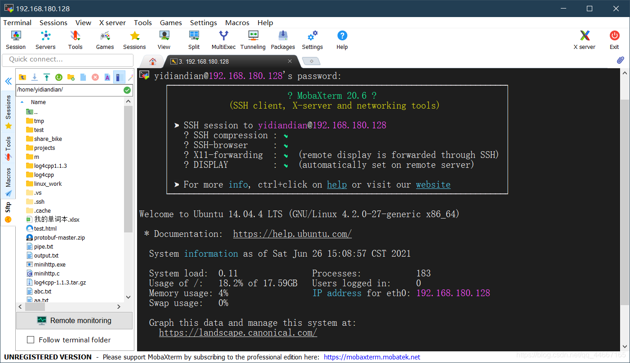The width and height of the screenshot is (630, 363).
Task: Click the View toolbar button
Action: tap(164, 40)
